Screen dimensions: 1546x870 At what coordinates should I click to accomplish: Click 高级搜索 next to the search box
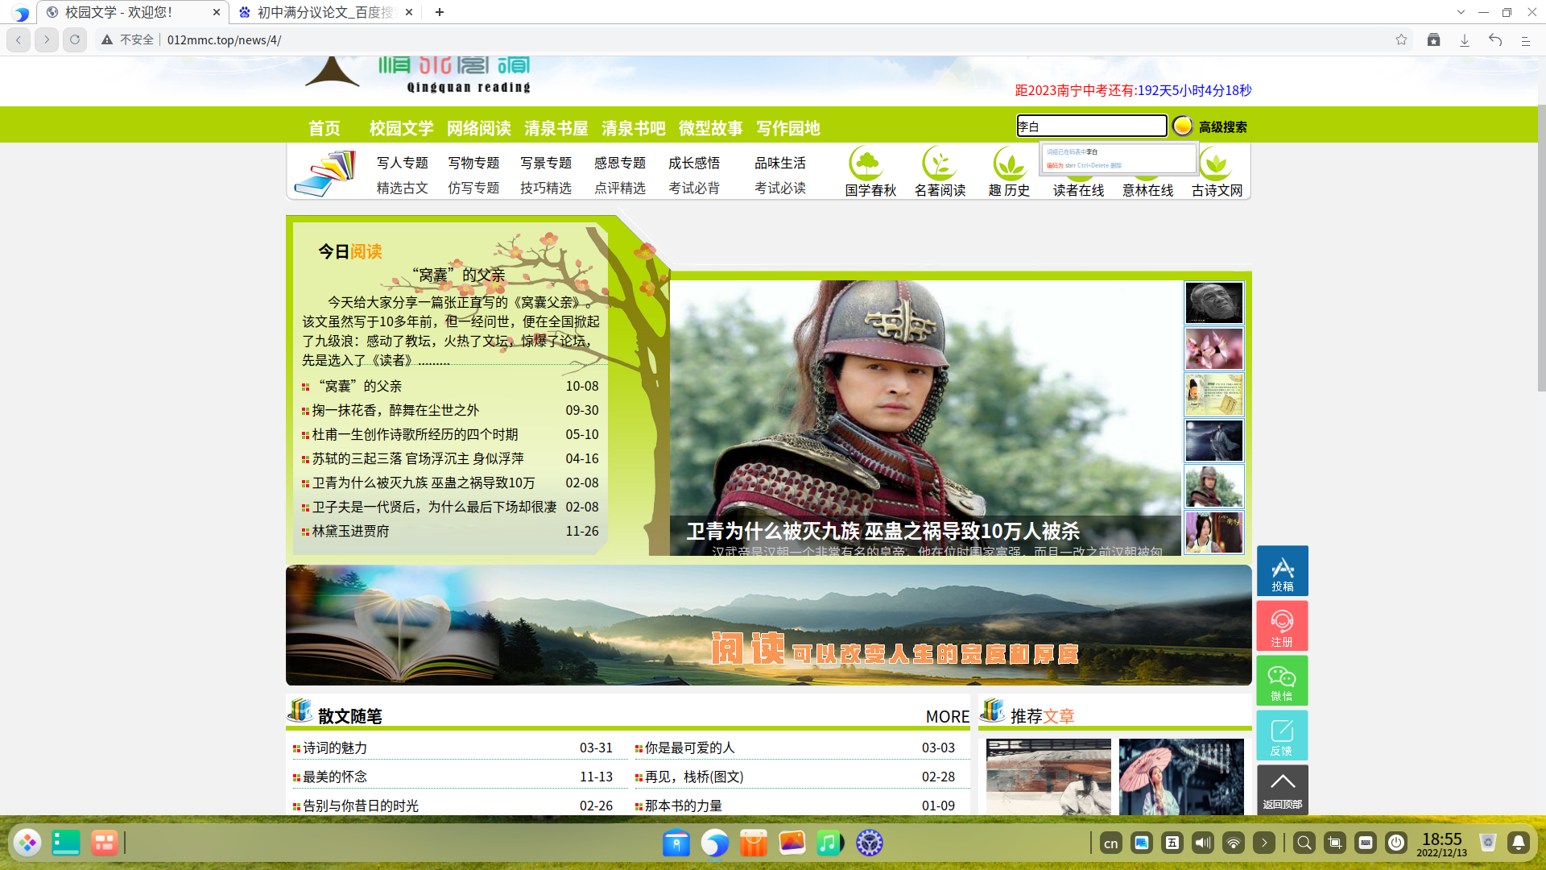pyautogui.click(x=1218, y=126)
